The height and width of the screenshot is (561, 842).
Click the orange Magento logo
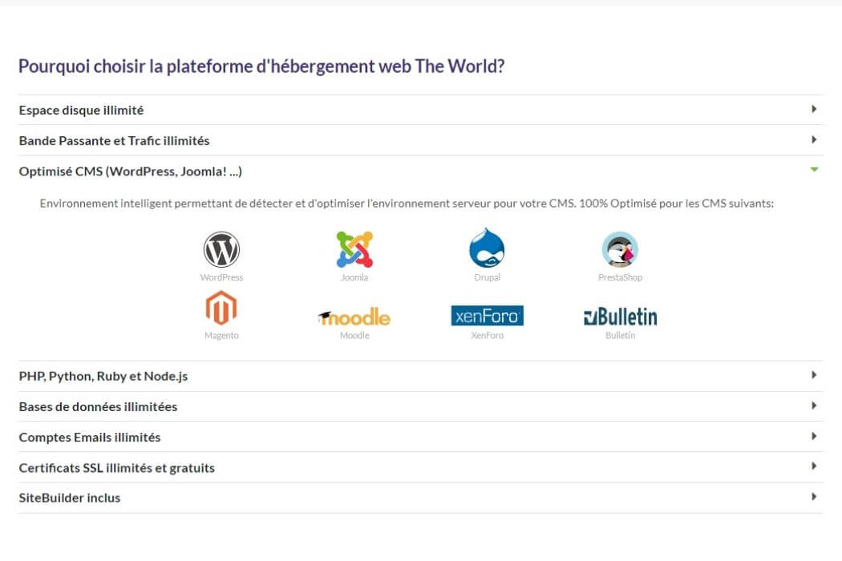click(221, 308)
